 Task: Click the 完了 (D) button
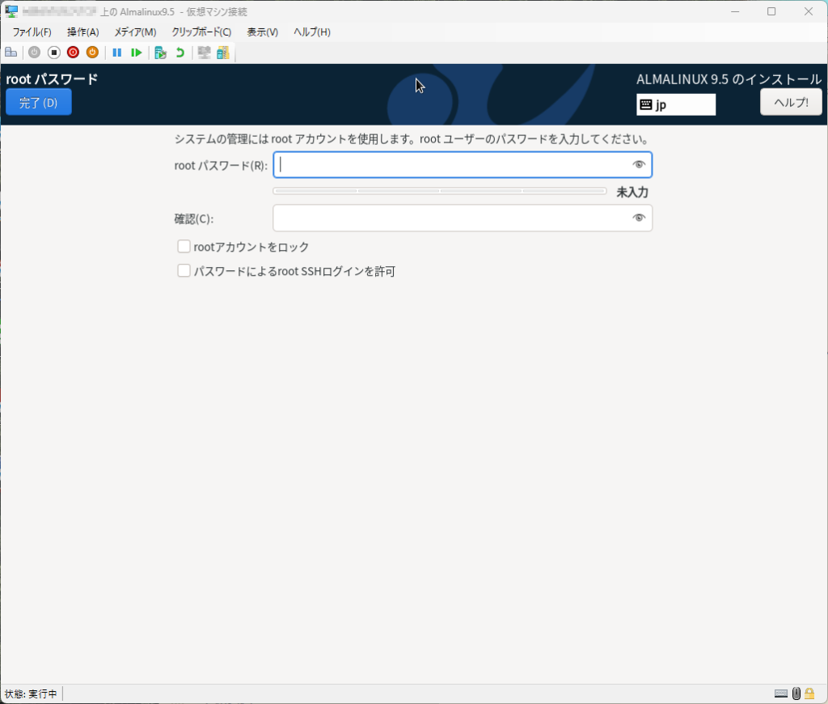[x=39, y=103]
